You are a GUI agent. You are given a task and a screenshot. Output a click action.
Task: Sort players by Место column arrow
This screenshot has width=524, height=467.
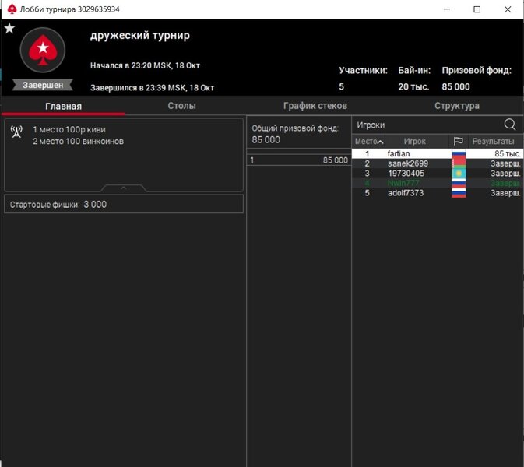(x=380, y=142)
